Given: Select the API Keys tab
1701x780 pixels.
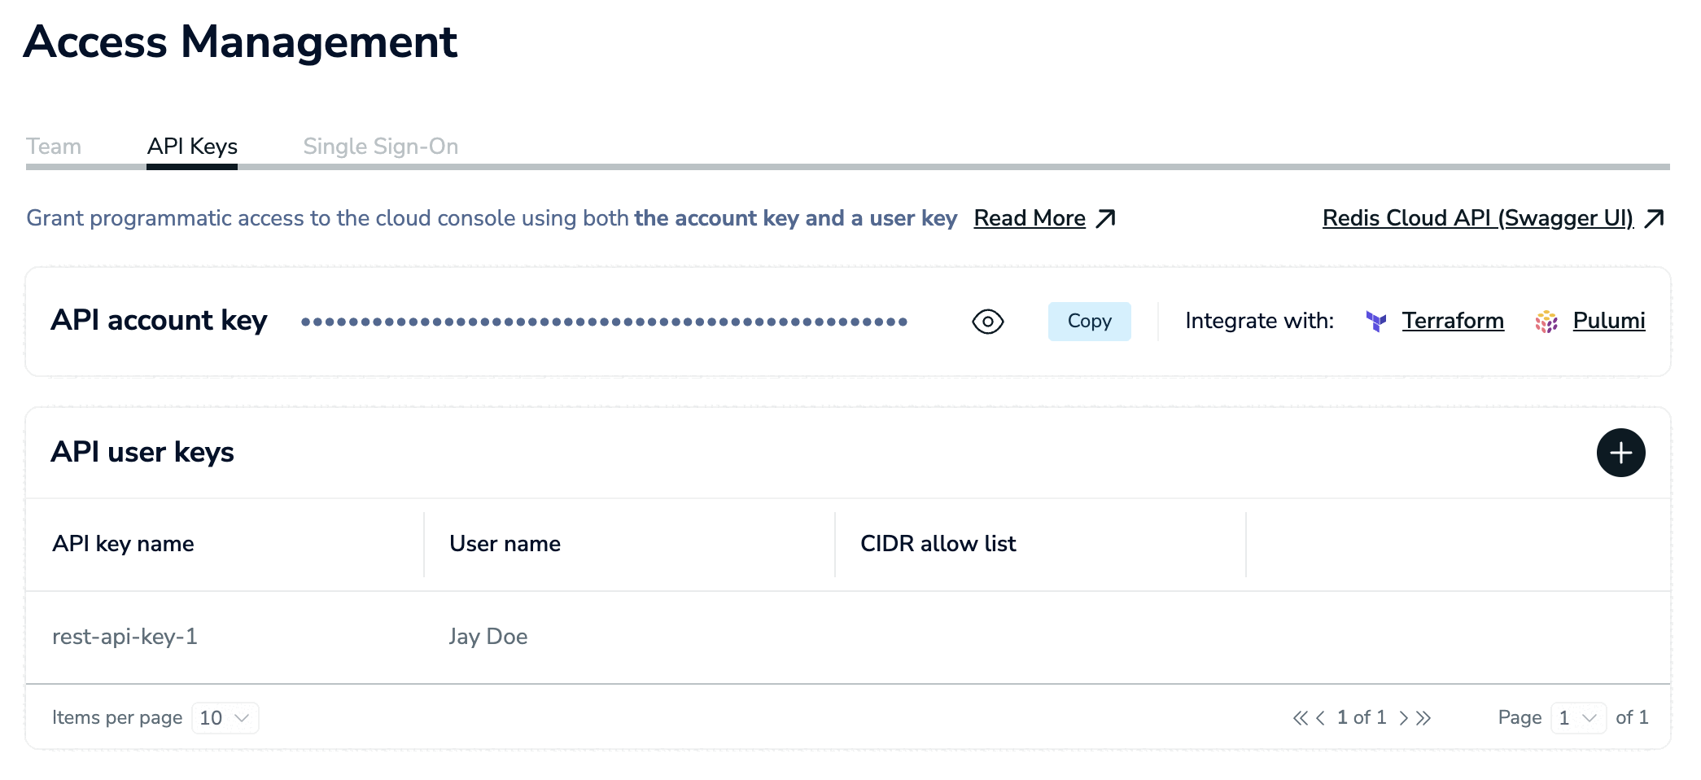Looking at the screenshot, I should coord(192,147).
